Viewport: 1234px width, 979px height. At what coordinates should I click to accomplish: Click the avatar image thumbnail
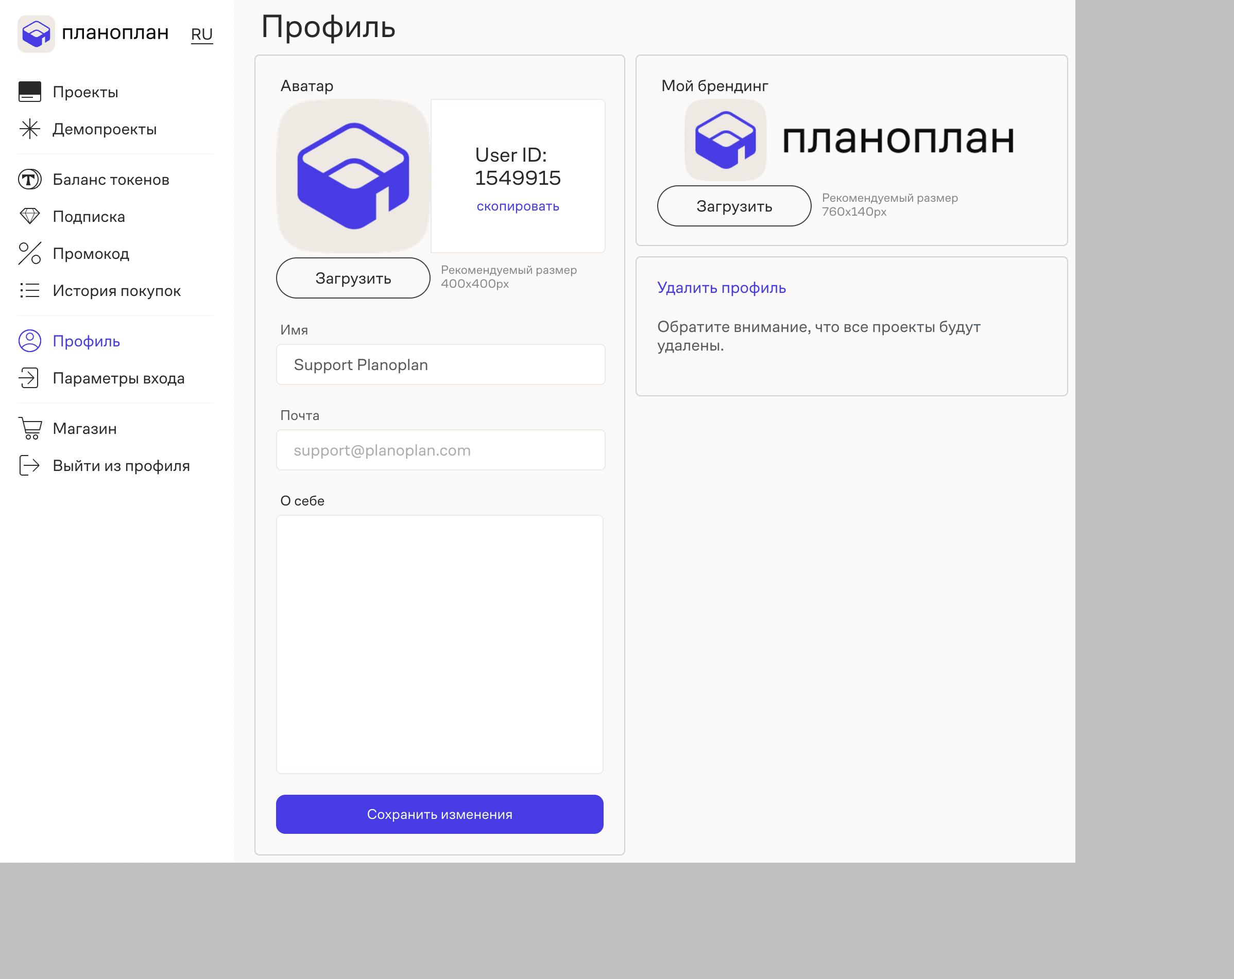[x=353, y=176]
